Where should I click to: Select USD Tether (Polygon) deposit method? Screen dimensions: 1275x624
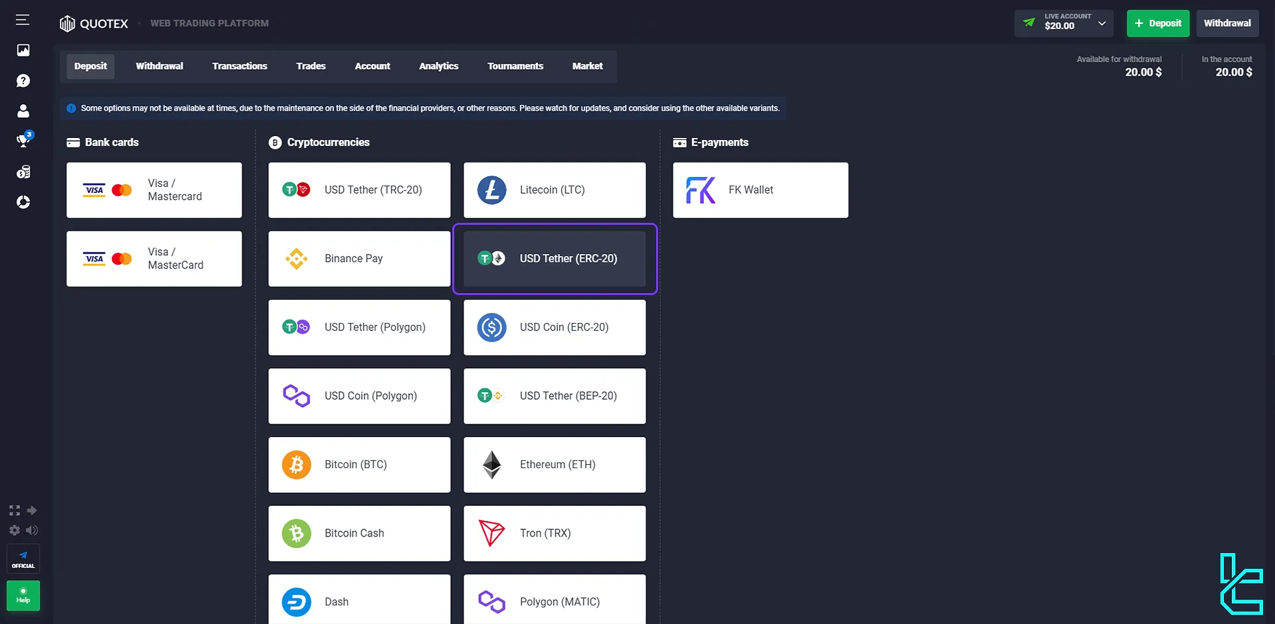click(359, 328)
